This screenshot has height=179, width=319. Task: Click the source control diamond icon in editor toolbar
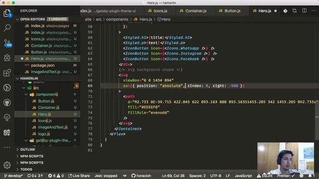(285, 11)
